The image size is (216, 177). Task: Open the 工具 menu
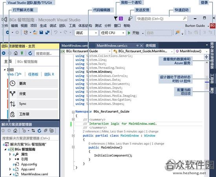(x=72, y=25)
